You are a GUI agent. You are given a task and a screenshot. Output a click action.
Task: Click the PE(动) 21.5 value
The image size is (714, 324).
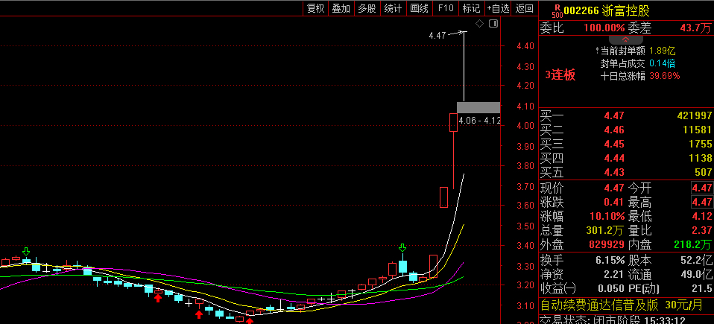[x=703, y=288]
